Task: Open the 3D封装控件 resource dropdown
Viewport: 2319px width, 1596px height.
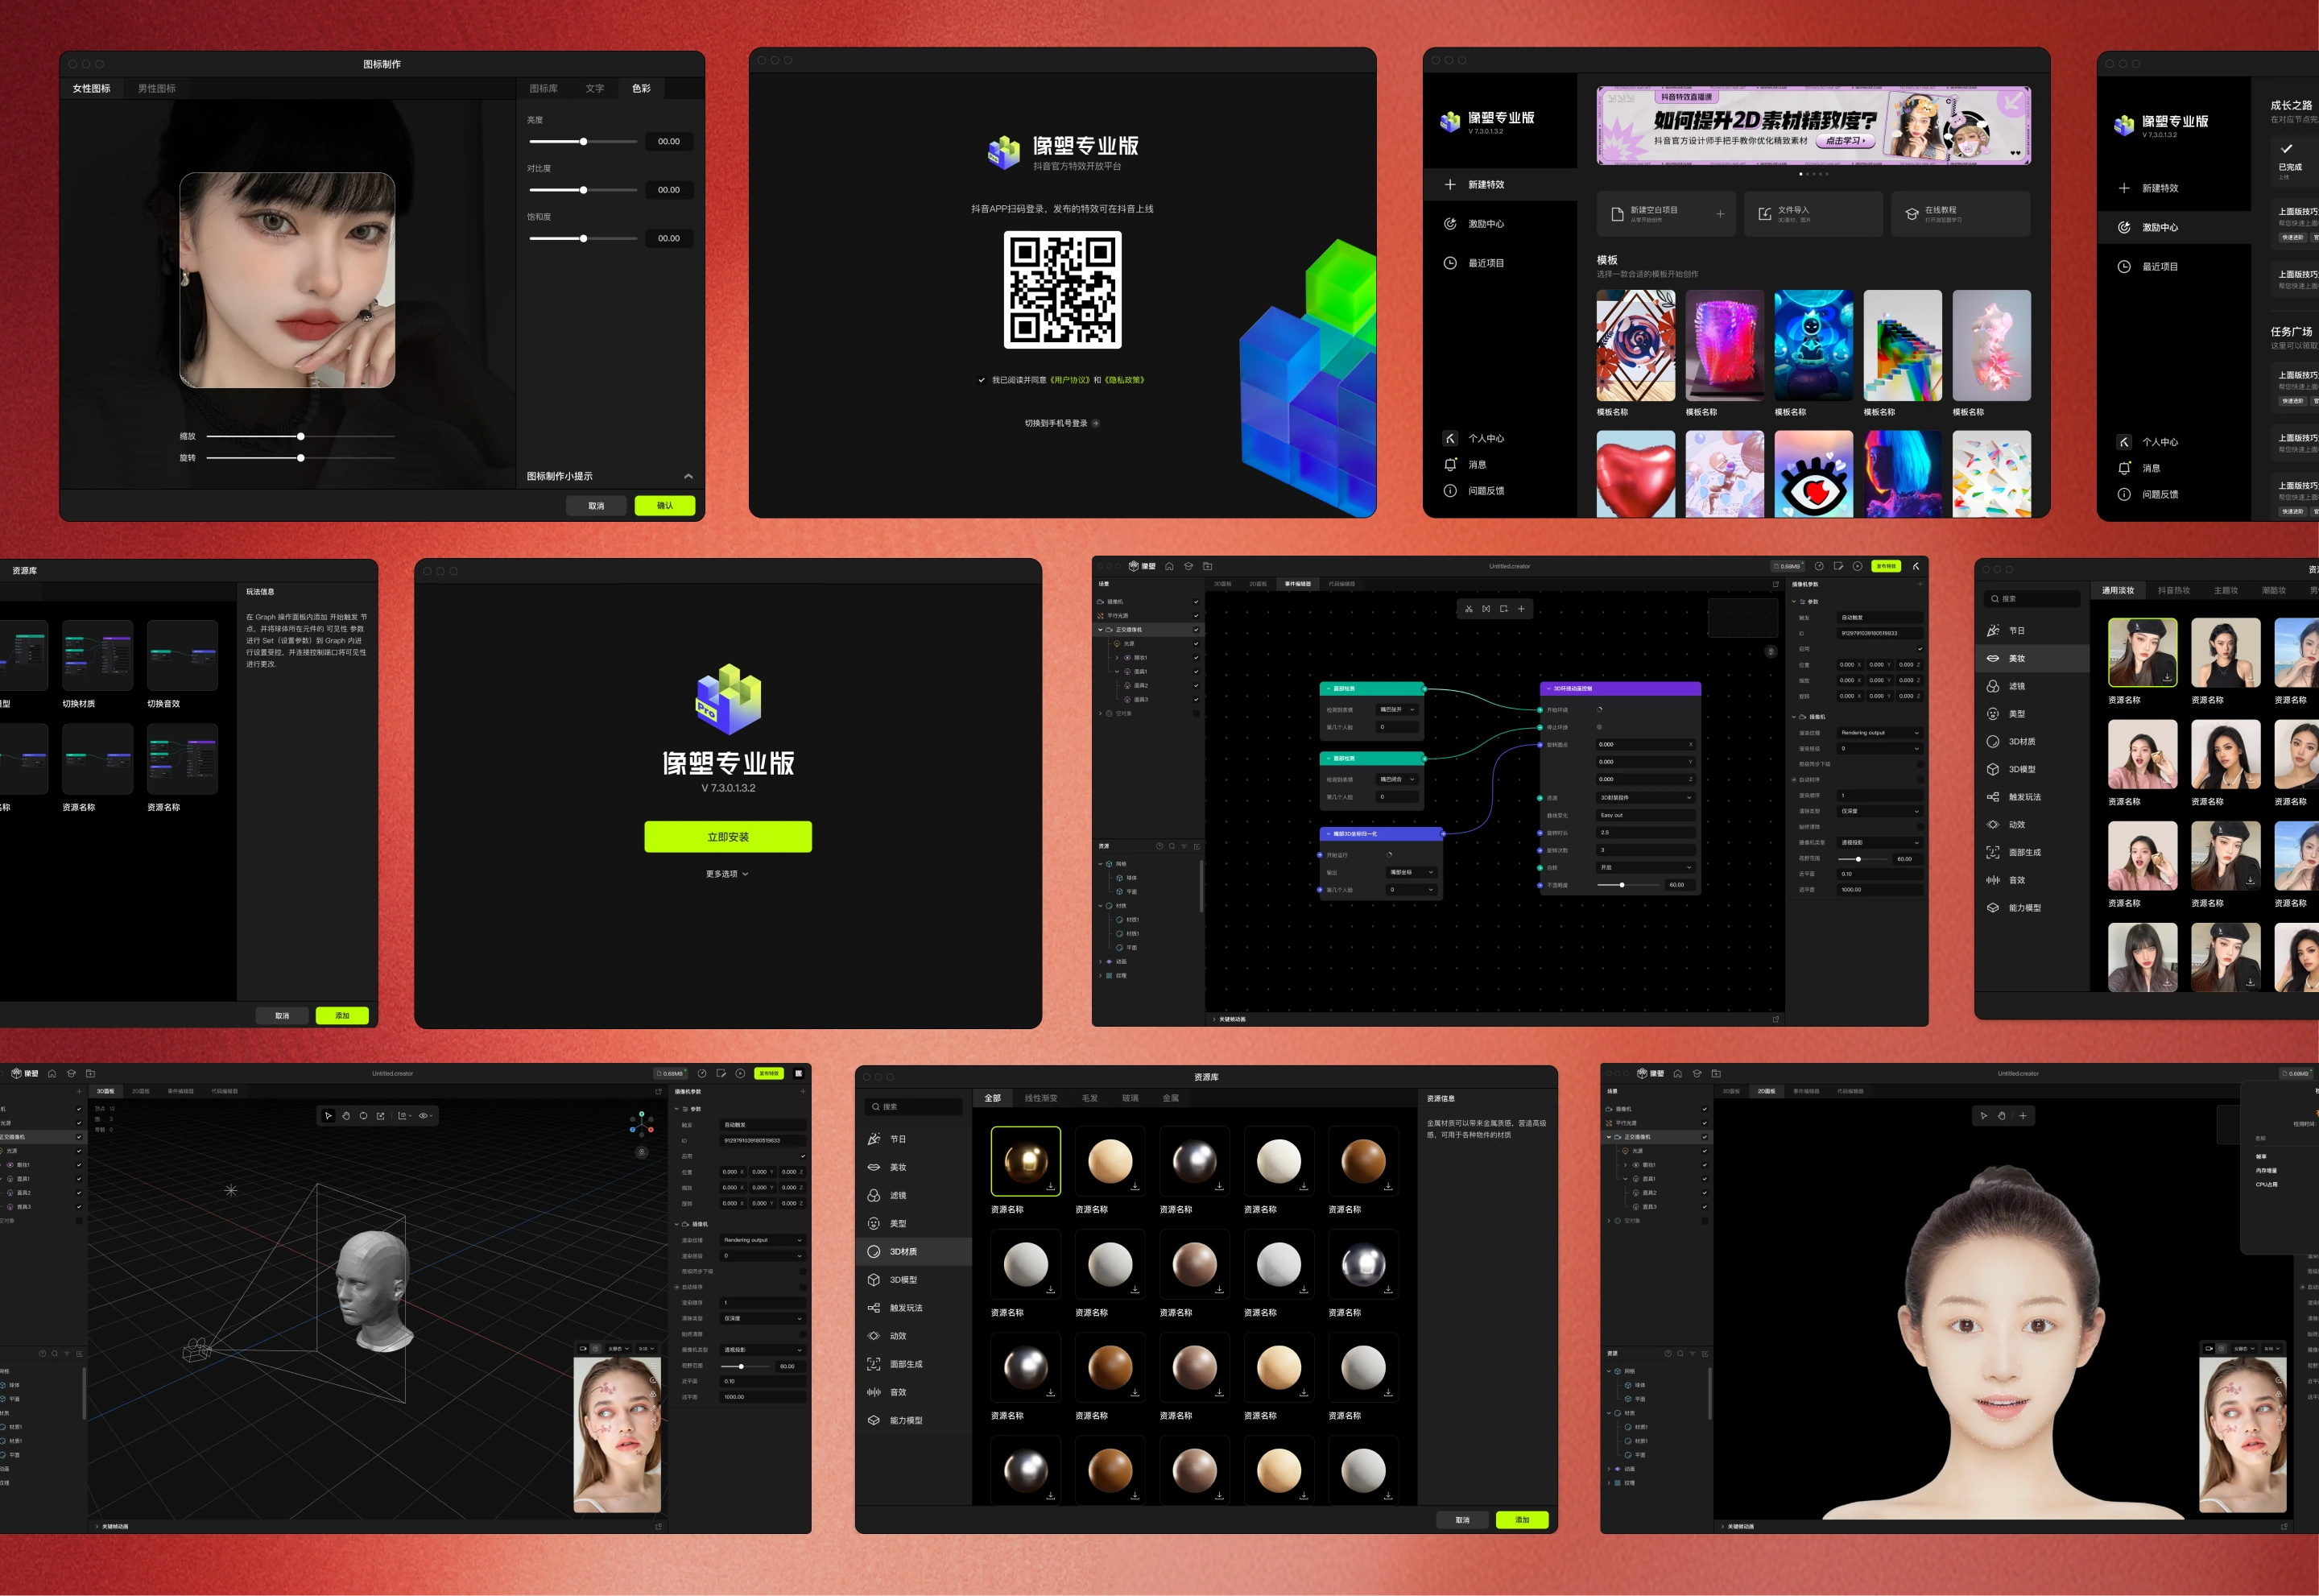Action: [x=1645, y=798]
